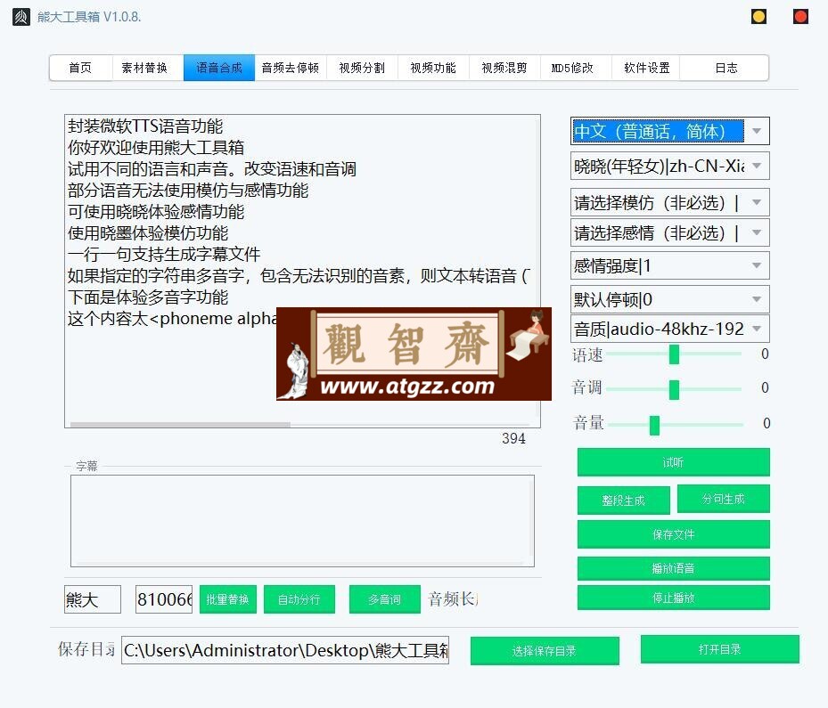Click the 语速 slider handle

point(674,354)
